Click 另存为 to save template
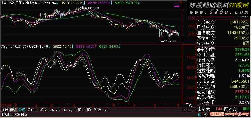 32,110
